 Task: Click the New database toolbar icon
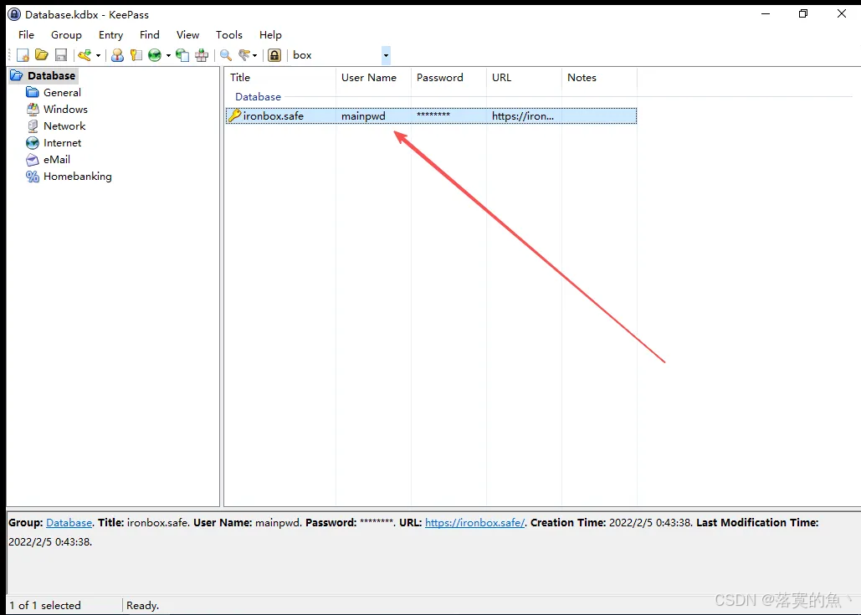pos(23,55)
